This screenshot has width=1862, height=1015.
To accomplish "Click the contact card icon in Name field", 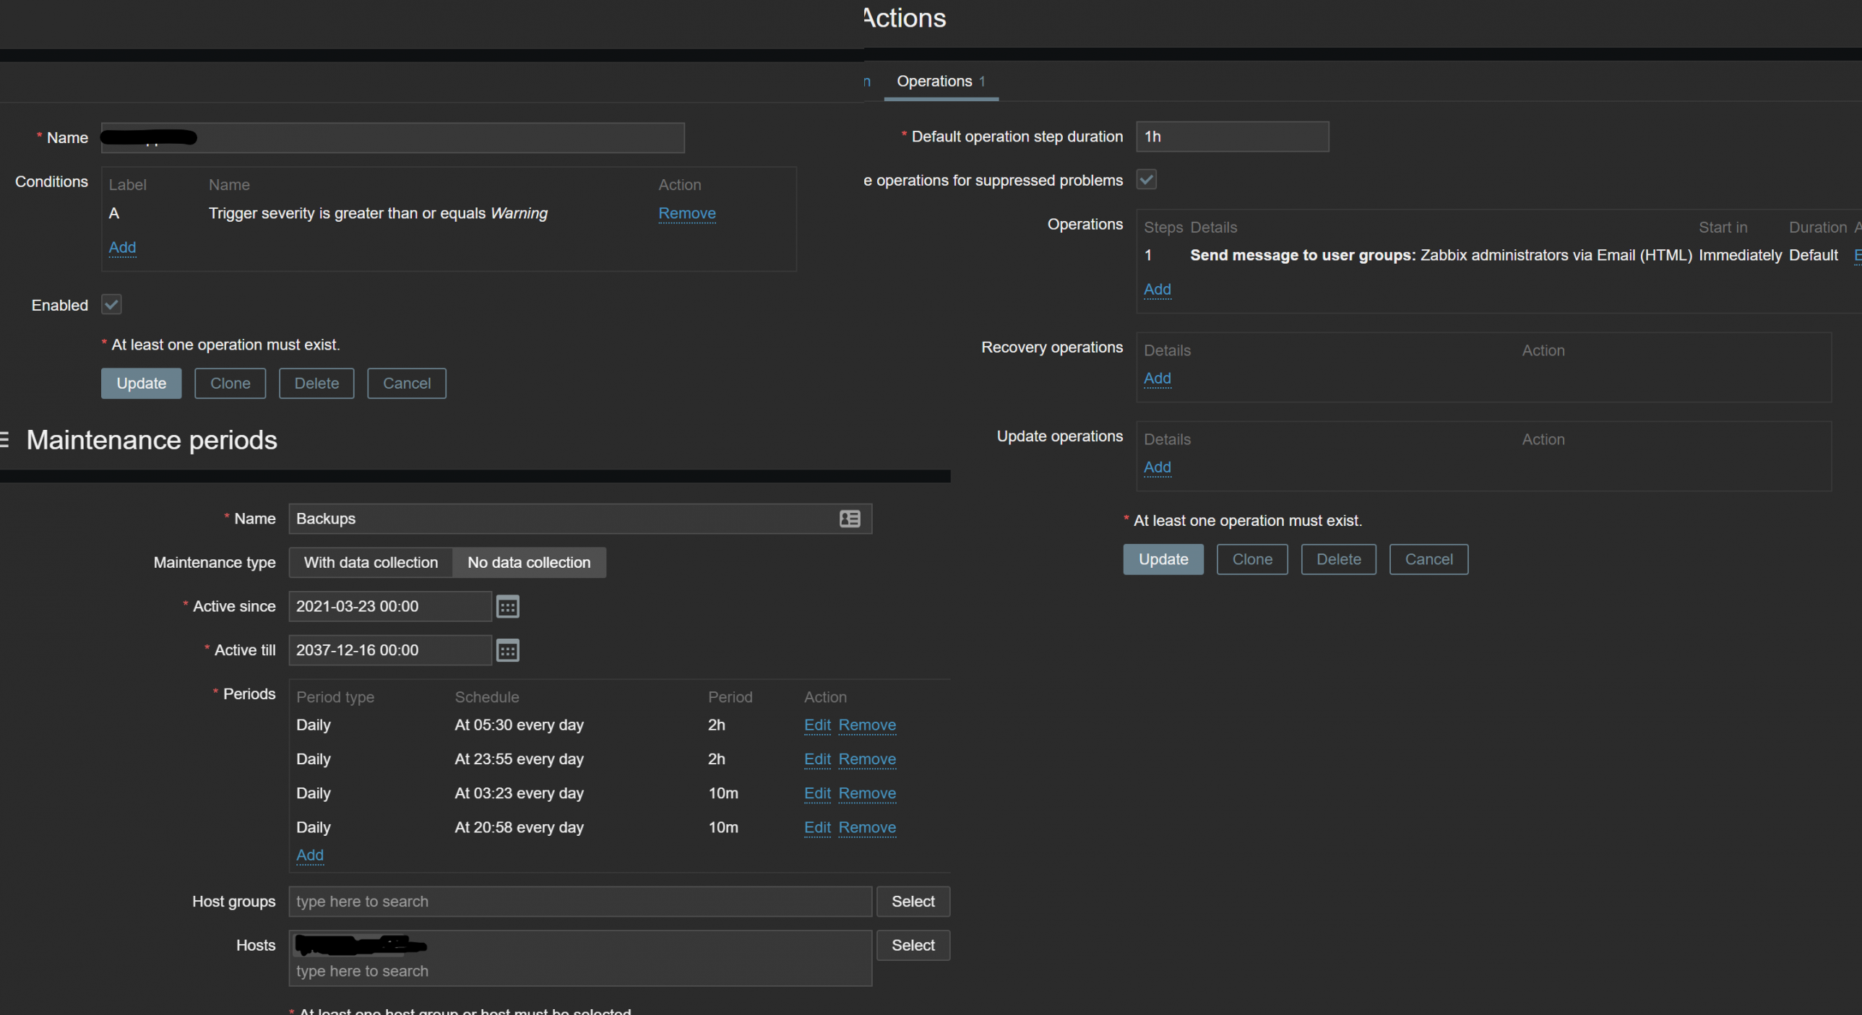I will 849,519.
